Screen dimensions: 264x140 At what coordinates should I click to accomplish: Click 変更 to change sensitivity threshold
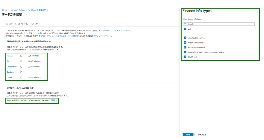54,101
